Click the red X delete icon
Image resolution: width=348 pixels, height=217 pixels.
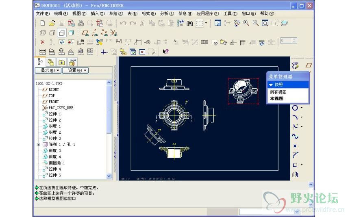(43, 42)
